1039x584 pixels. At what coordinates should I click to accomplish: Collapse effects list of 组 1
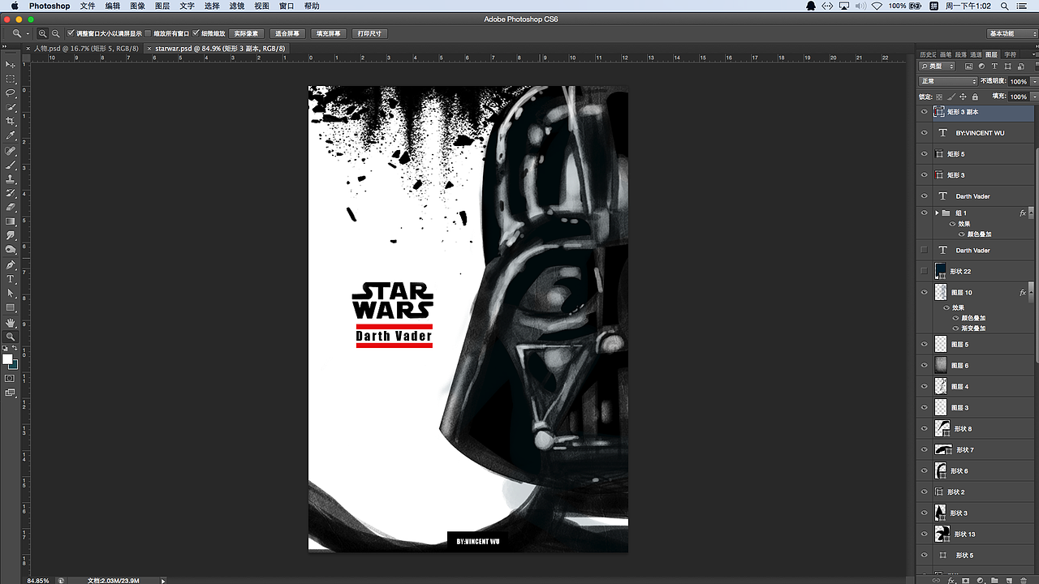[x=1031, y=213]
